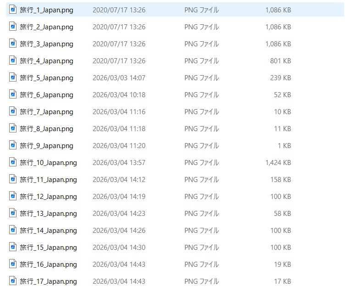Click the PNG icon of 旅行_2_Japan.png
The image size is (361, 292).
click(13, 27)
